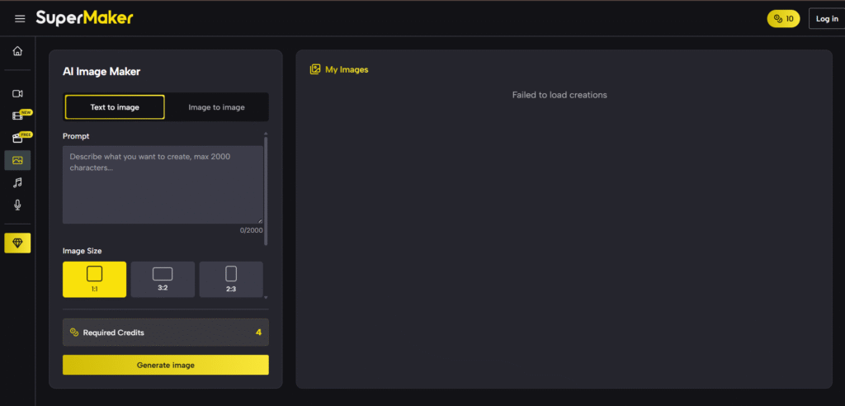The width and height of the screenshot is (845, 406).
Task: Click the Failed to load creations message
Action: (559, 95)
